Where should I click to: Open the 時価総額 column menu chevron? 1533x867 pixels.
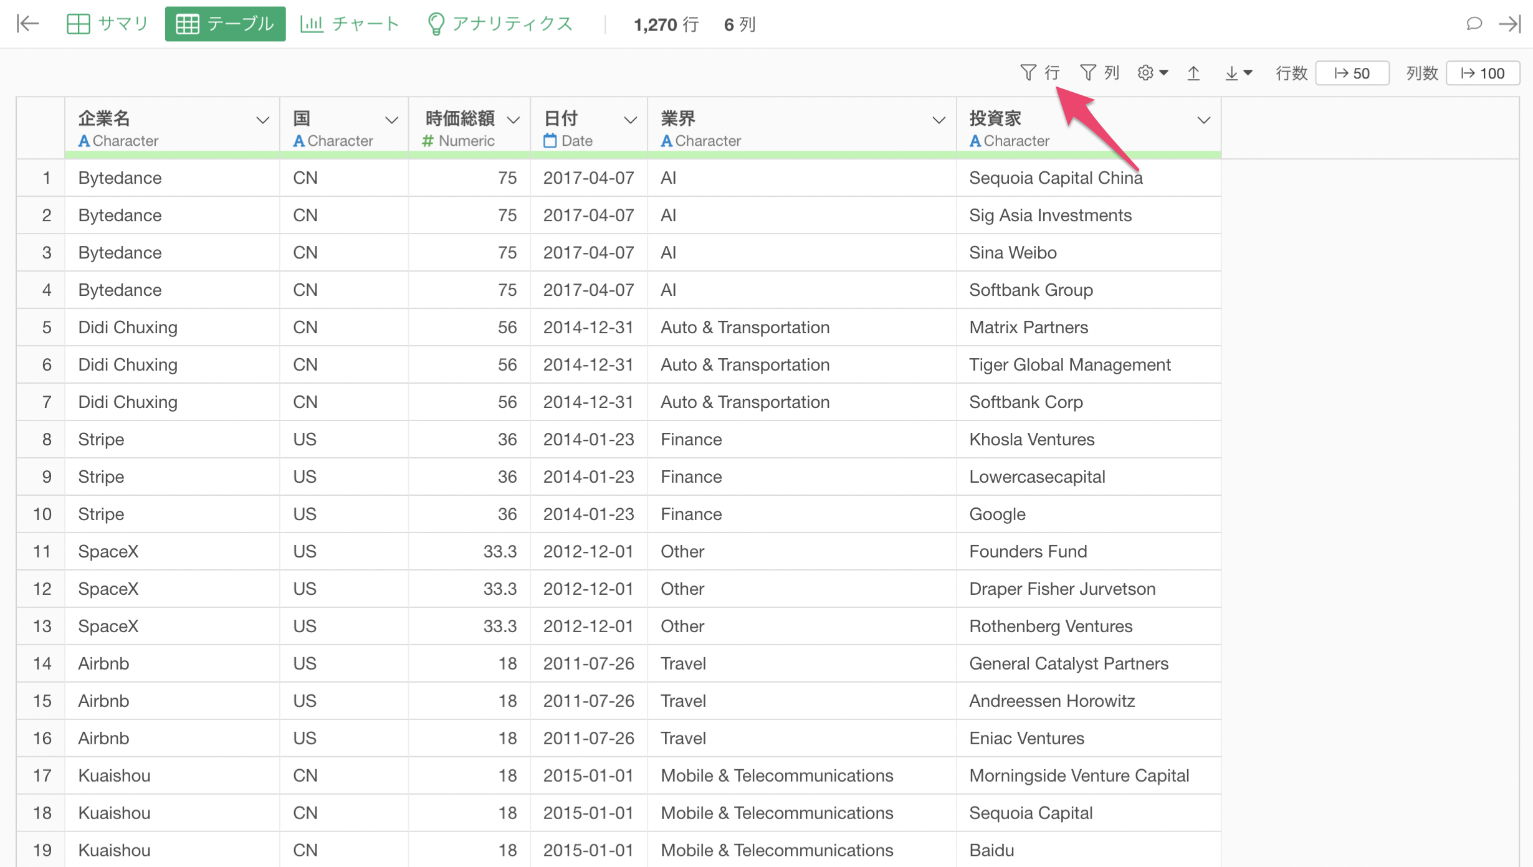513,120
